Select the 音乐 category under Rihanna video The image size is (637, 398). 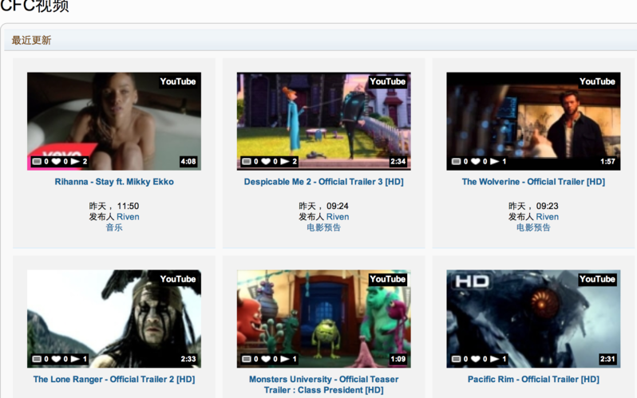[114, 227]
